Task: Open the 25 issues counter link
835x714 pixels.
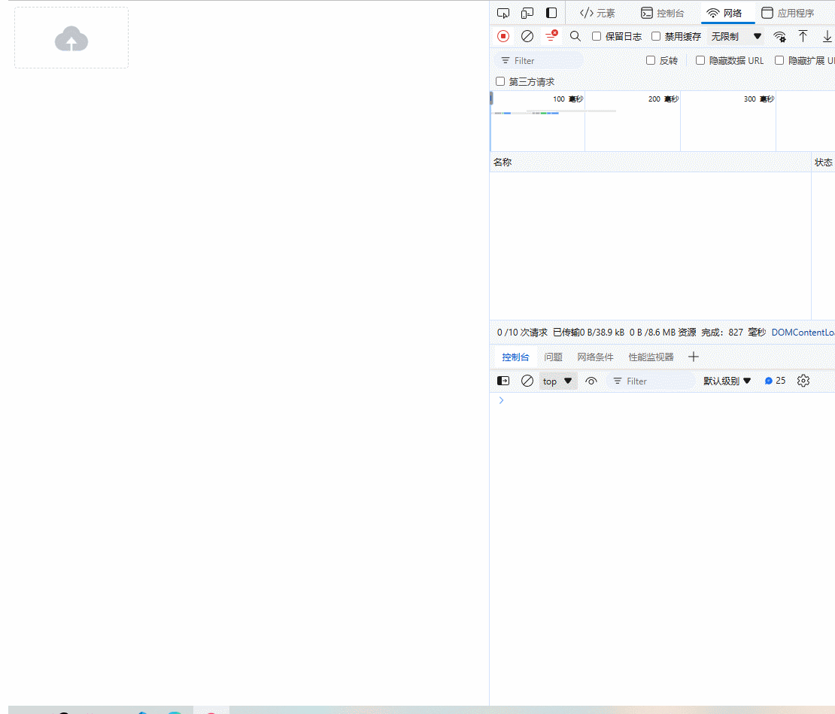Action: (x=775, y=381)
